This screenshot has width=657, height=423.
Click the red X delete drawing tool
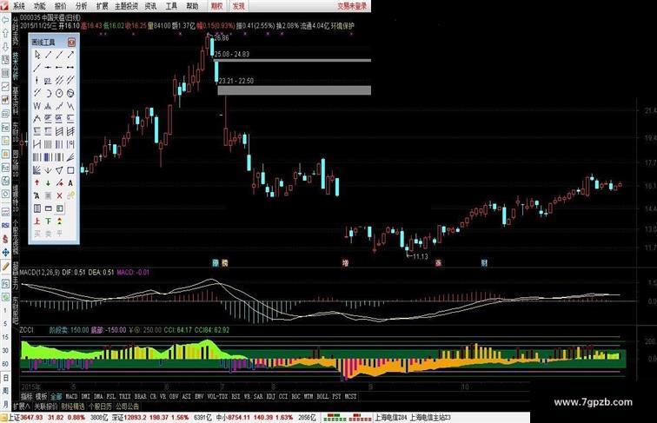[x=59, y=195]
